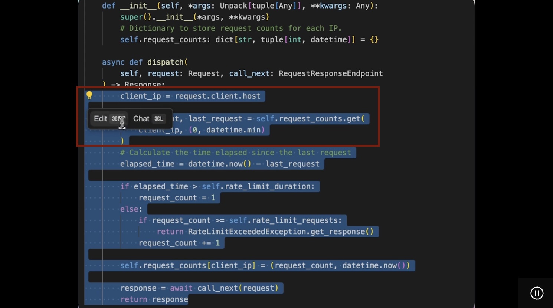Click on RequestResponseEndpoint type annotation

(330, 73)
